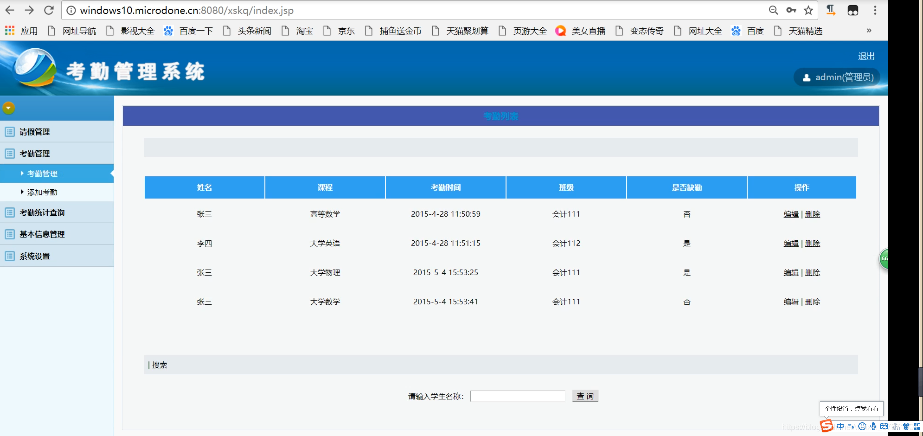Reload the page with refresh icon

tap(49, 10)
